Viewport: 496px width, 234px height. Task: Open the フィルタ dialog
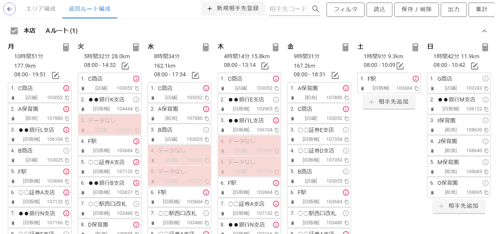(345, 9)
